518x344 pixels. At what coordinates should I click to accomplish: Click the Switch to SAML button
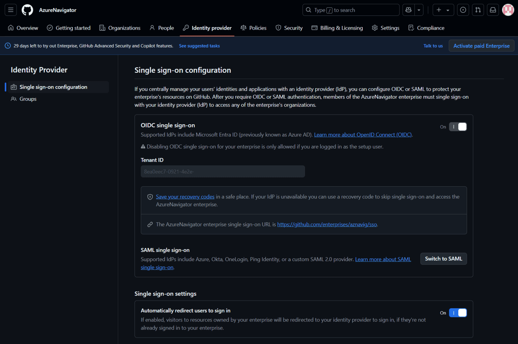click(443, 259)
